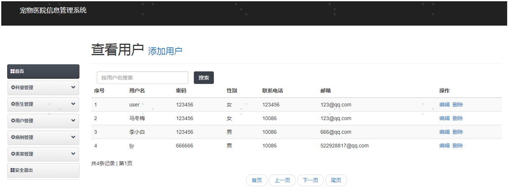Click the 宠物医院信息管理系统 header title

pyautogui.click(x=53, y=10)
